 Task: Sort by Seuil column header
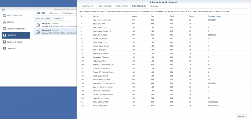pyautogui.click(x=178, y=16)
